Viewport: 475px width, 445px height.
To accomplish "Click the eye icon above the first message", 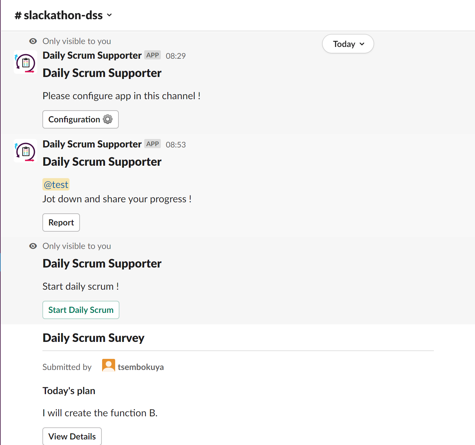I will [33, 41].
